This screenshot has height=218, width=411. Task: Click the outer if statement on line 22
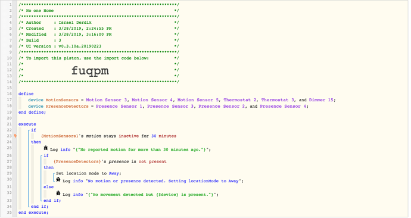click(33, 130)
